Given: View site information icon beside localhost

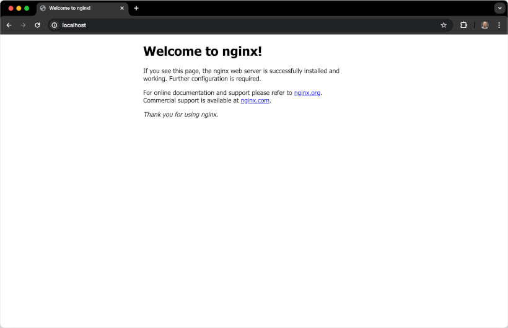Looking at the screenshot, I should pos(55,25).
